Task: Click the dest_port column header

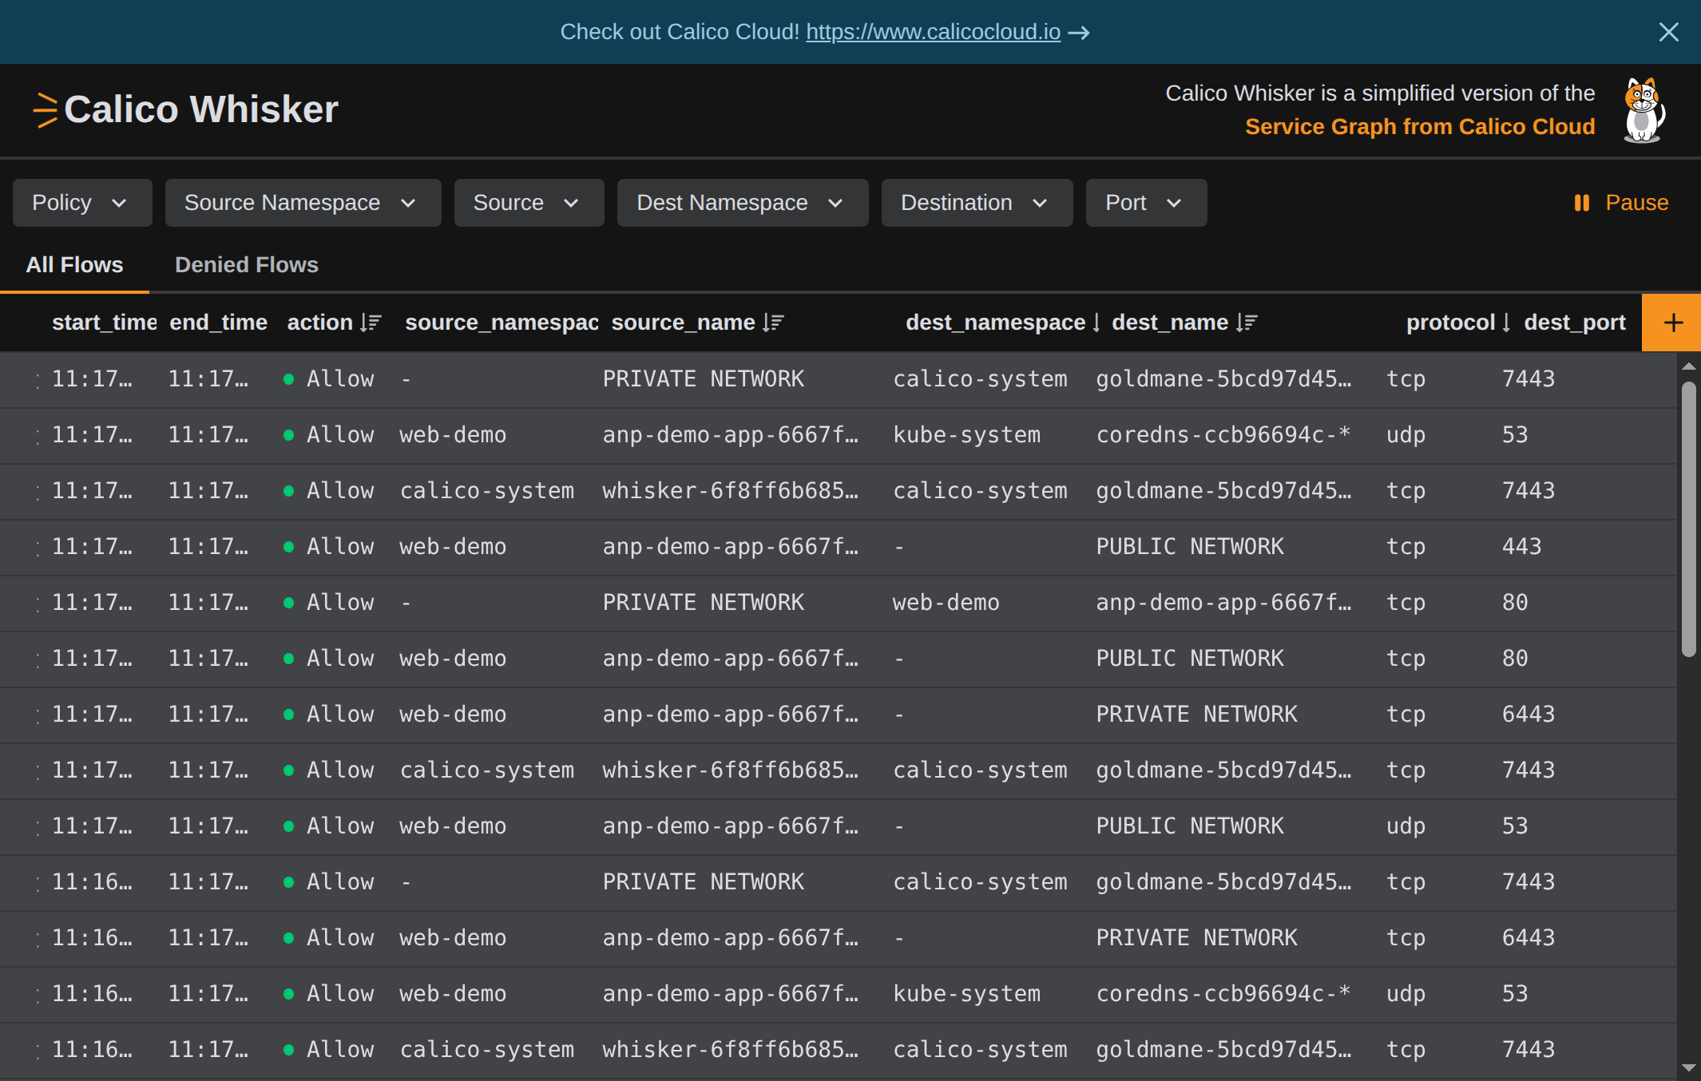Action: (x=1575, y=323)
